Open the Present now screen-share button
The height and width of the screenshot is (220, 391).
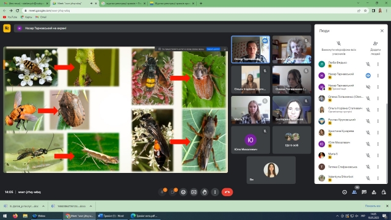click(x=194, y=192)
